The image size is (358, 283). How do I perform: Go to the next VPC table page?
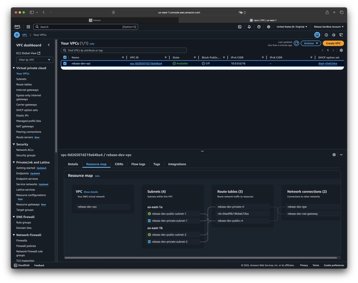tap(333, 50)
